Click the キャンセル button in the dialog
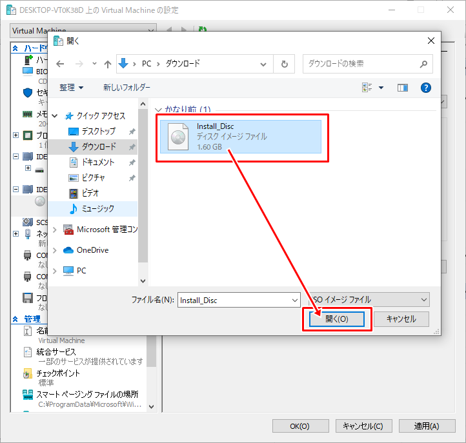The height and width of the screenshot is (443, 466). click(400, 319)
